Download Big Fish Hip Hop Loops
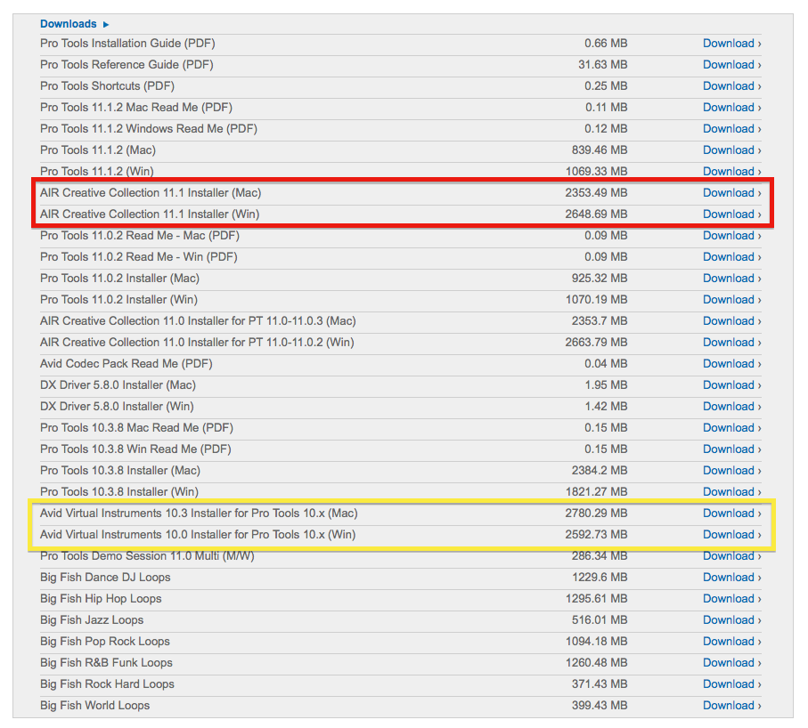 [x=731, y=599]
